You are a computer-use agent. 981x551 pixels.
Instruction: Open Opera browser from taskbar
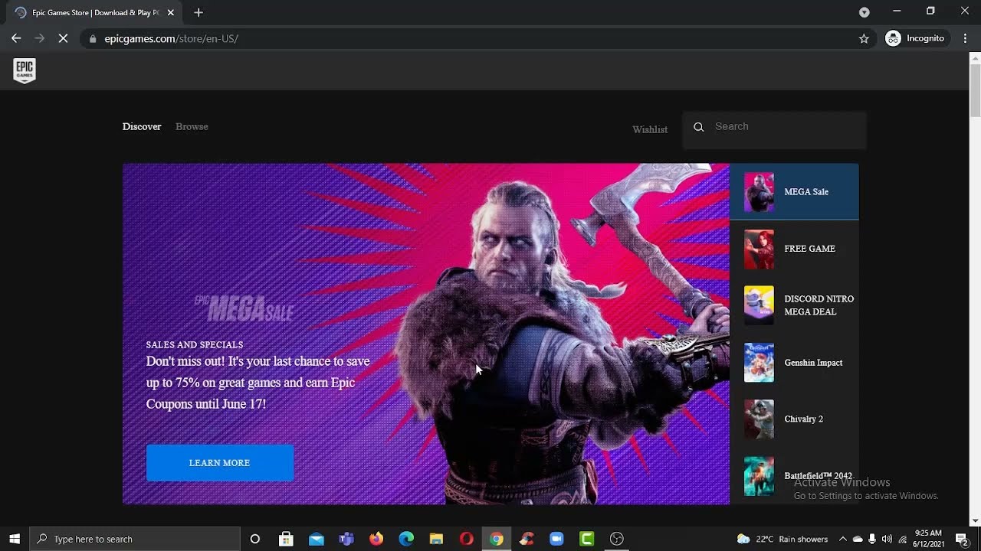pyautogui.click(x=466, y=539)
